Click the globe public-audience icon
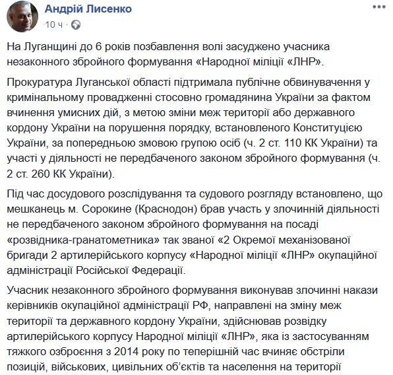Image resolution: width=393 pixels, height=375 pixels. [76, 24]
